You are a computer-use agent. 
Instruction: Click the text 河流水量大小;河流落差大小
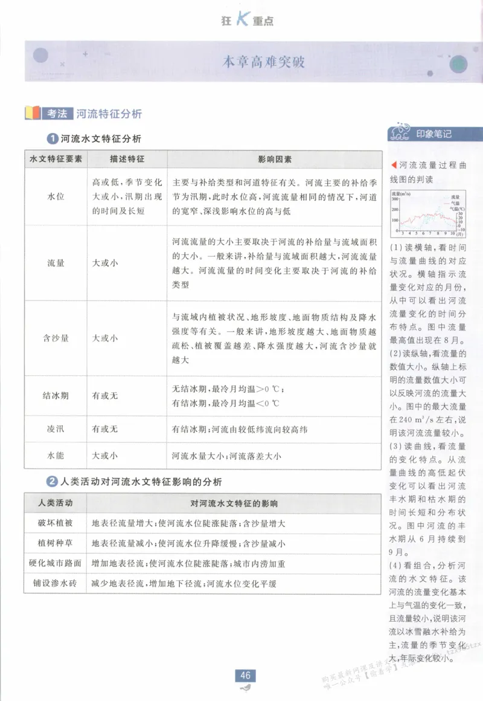point(226,456)
